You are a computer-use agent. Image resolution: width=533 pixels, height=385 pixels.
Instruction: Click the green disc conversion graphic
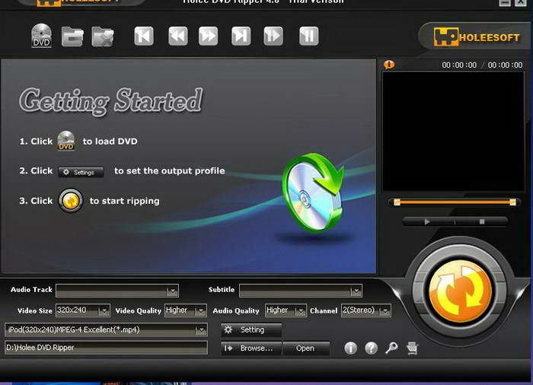(x=313, y=192)
